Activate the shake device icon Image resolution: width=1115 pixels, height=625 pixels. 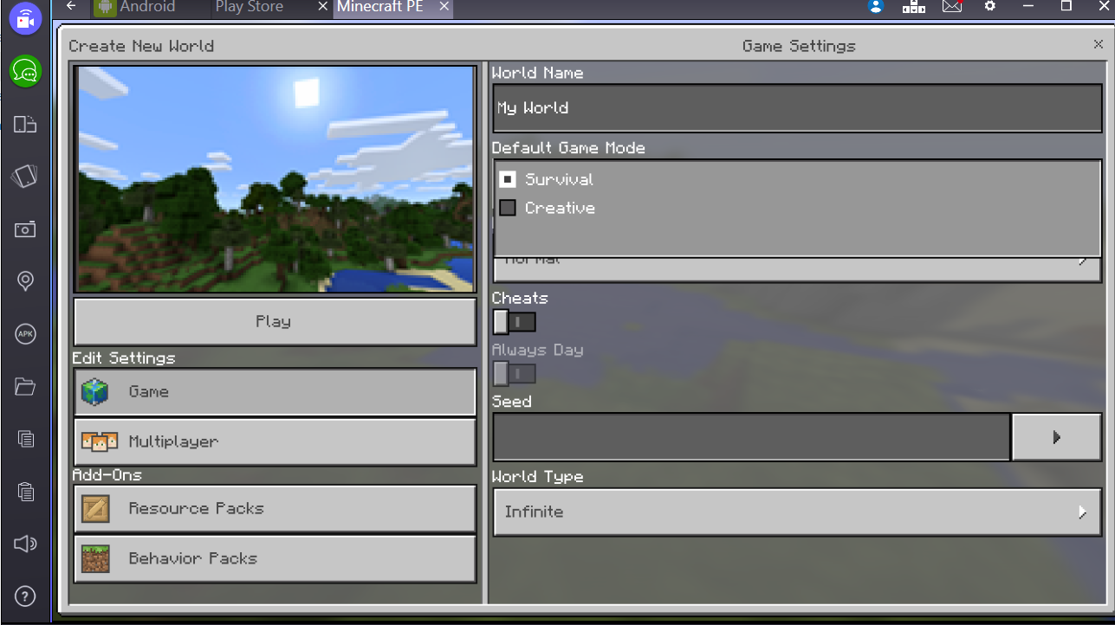point(25,177)
